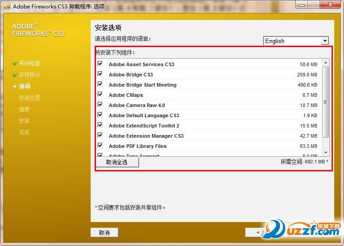The width and height of the screenshot is (344, 246).
Task: Click the 所需空间 692.1 MB text
Action: pos(304,162)
